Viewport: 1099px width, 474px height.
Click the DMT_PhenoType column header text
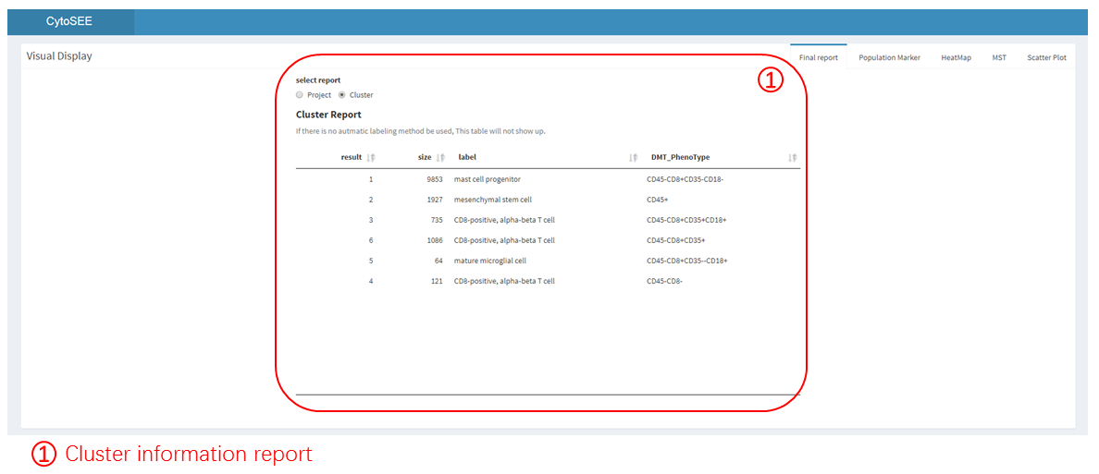[x=680, y=157]
